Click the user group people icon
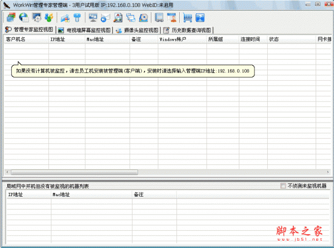The width and height of the screenshot is (334, 248). click(49, 17)
